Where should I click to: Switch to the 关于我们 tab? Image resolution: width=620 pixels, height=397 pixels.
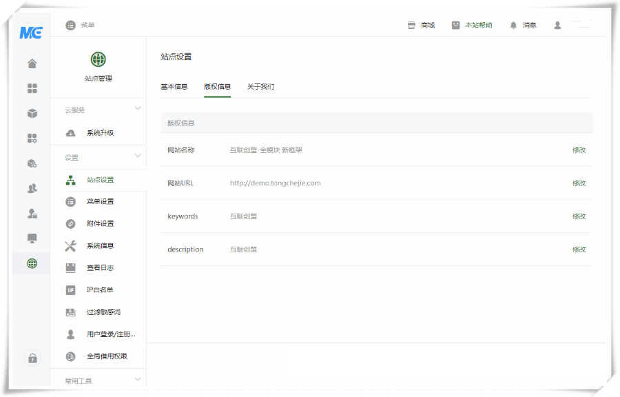coord(260,87)
